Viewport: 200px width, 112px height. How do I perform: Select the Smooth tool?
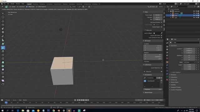point(3,70)
